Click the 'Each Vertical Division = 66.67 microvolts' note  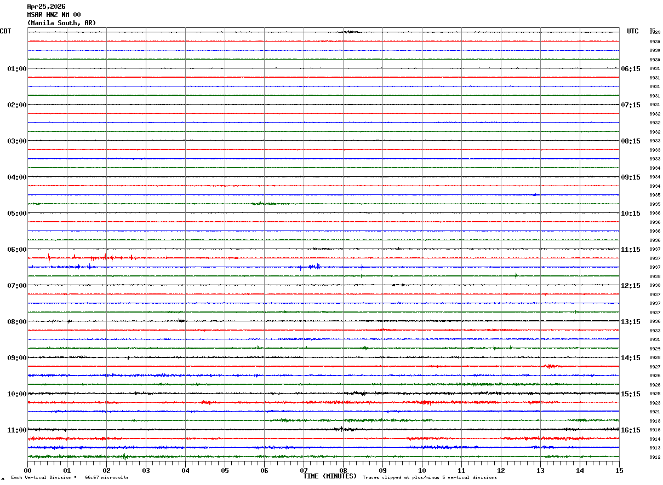70,478
